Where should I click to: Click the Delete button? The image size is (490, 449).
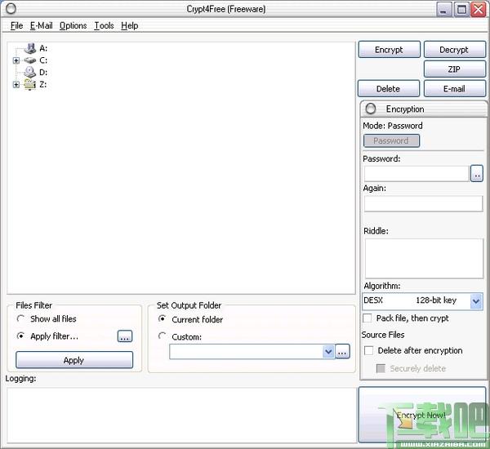pos(389,89)
